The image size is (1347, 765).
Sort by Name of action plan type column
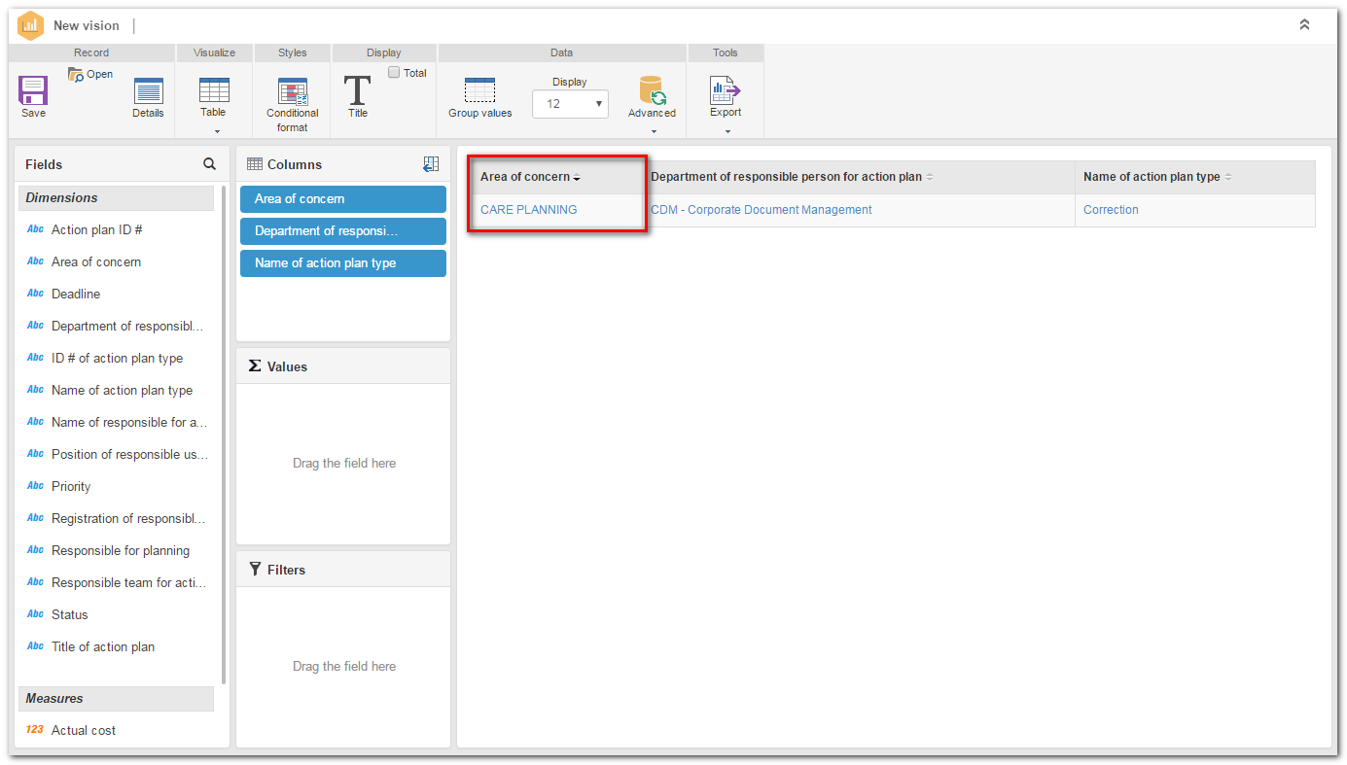click(1228, 177)
